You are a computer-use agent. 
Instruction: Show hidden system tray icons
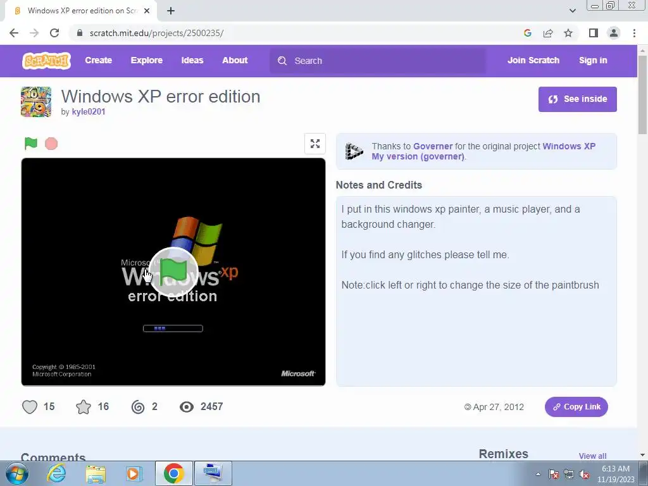click(x=538, y=474)
